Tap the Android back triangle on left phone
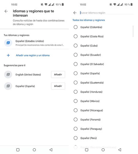The width and height of the screenshot is (138, 154). tap(51, 150)
